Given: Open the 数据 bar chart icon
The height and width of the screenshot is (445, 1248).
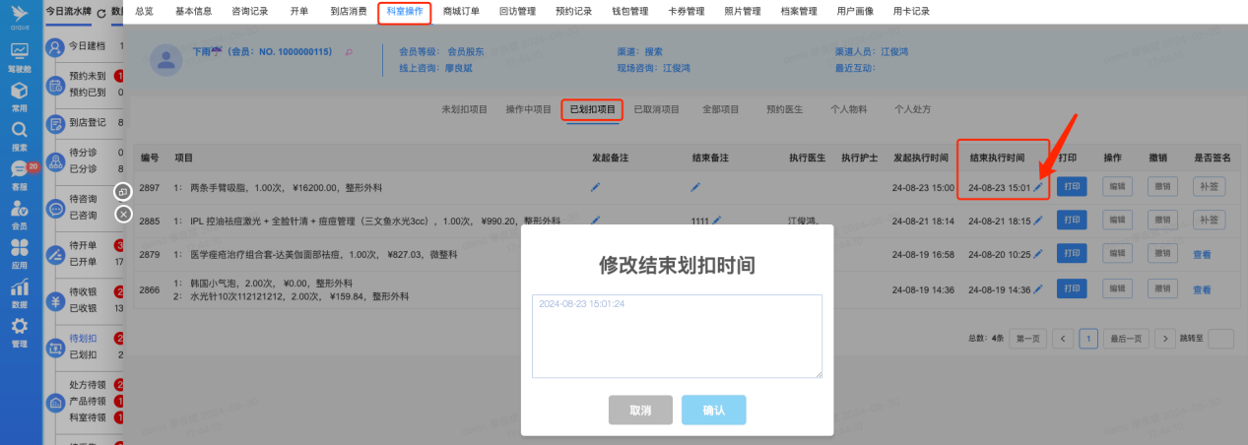Looking at the screenshot, I should 20,291.
